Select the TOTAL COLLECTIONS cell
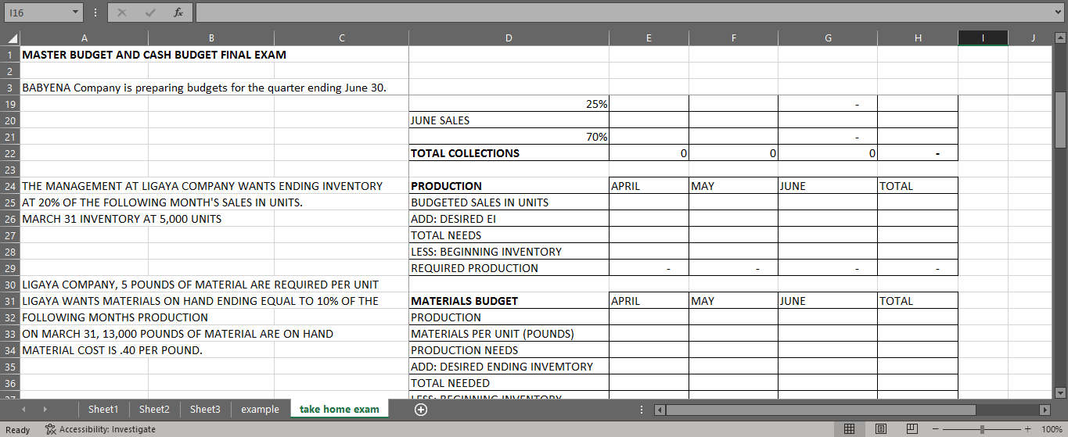 pos(509,153)
